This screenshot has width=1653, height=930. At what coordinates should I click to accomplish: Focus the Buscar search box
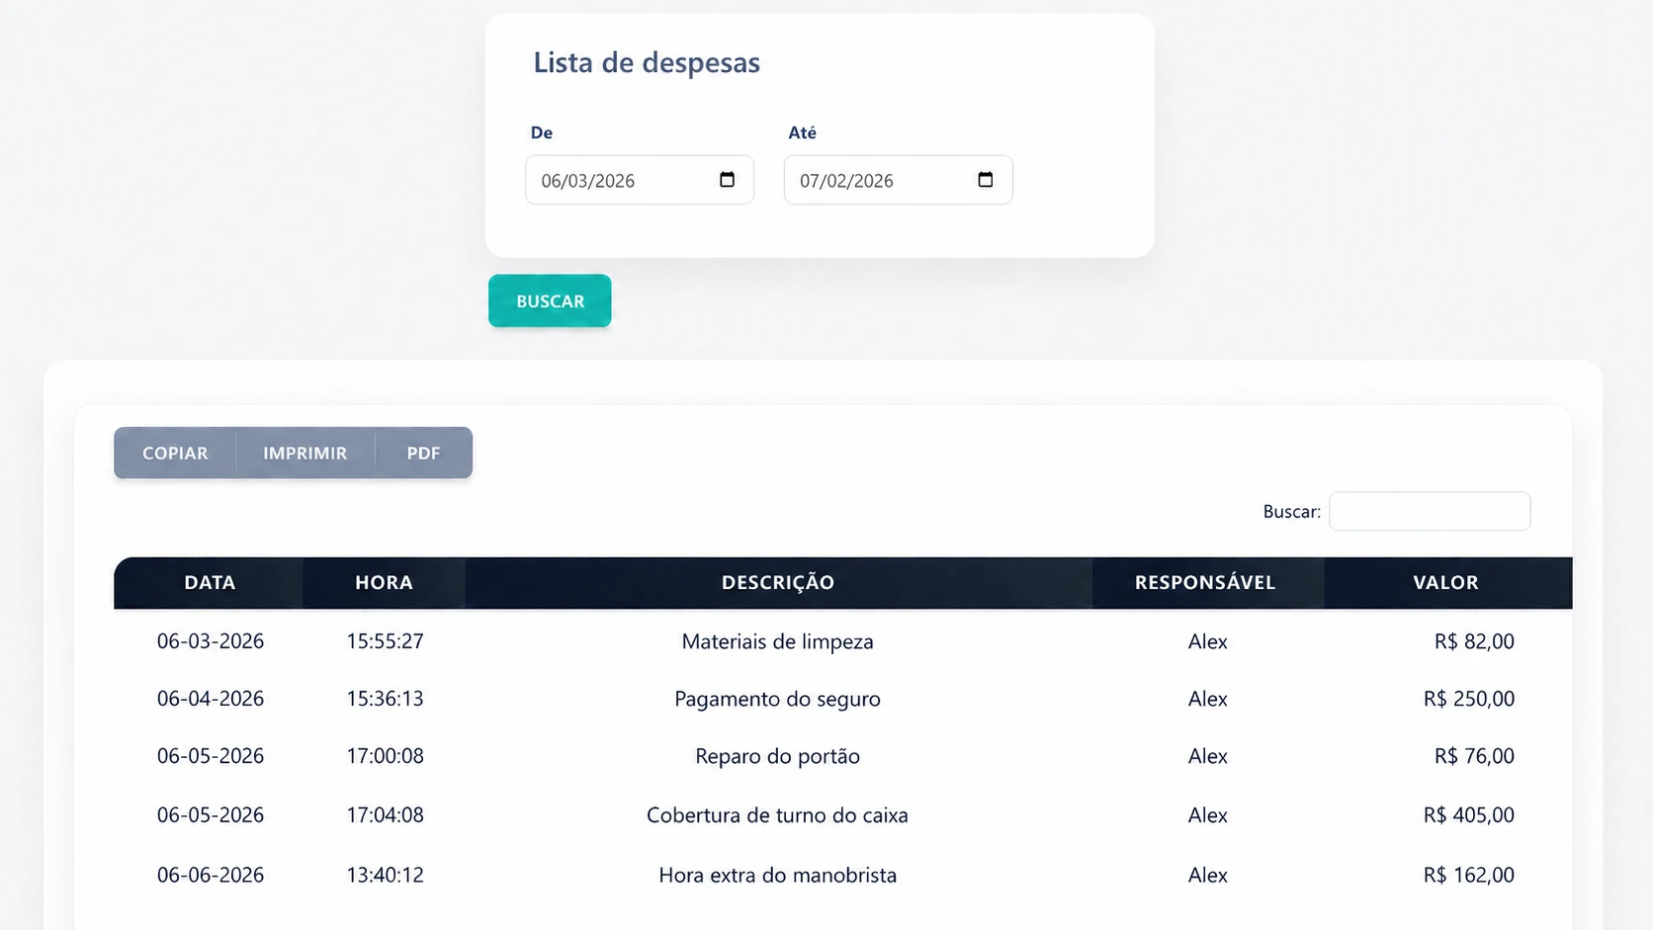pyautogui.click(x=1430, y=511)
